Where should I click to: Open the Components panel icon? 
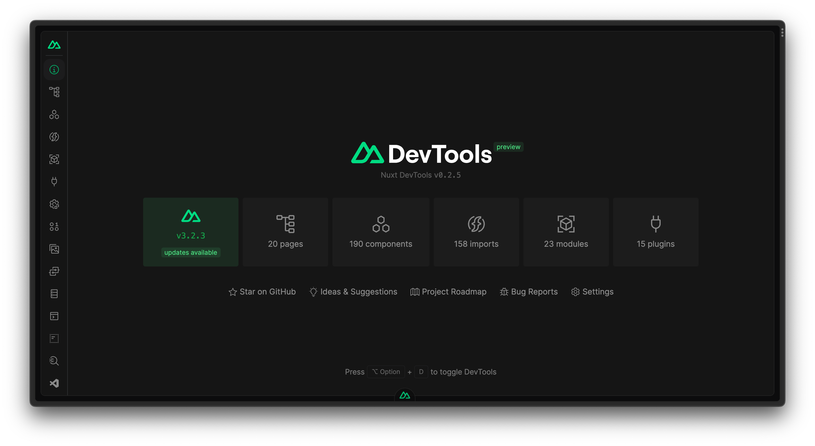point(54,115)
